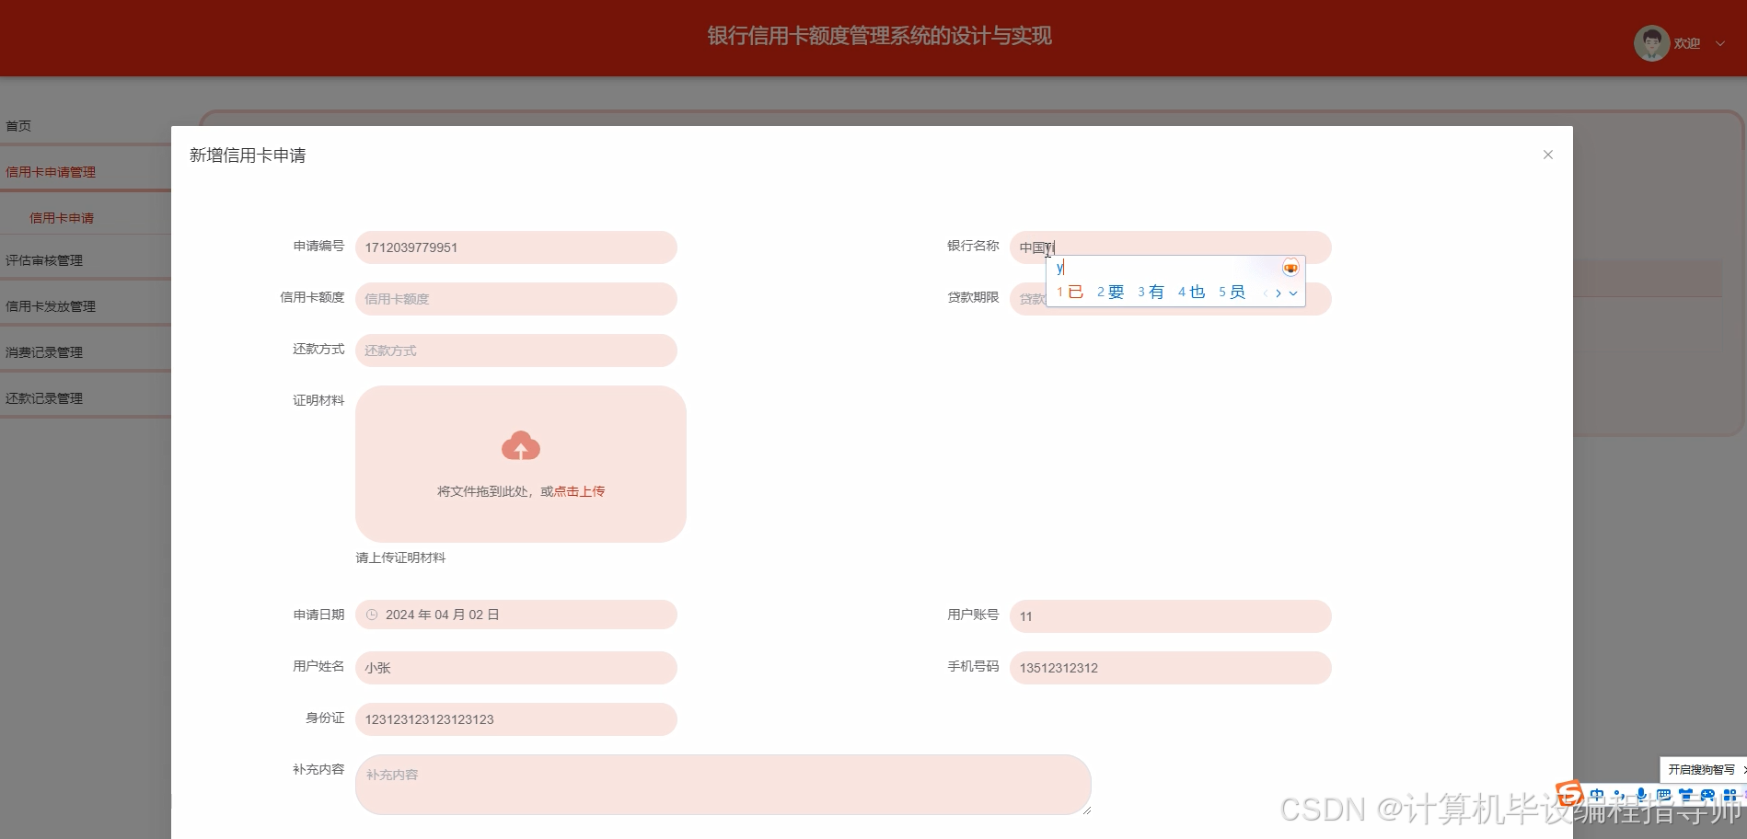Image resolution: width=1747 pixels, height=839 pixels.
Task: Select 信用卡申请 submenu item
Action: [86, 218]
